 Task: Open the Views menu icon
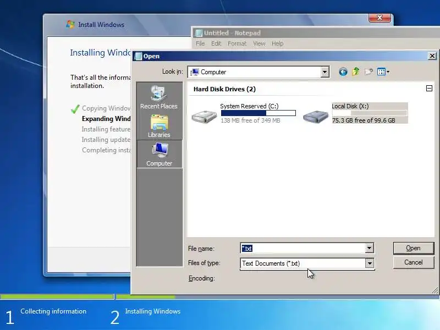(x=383, y=72)
